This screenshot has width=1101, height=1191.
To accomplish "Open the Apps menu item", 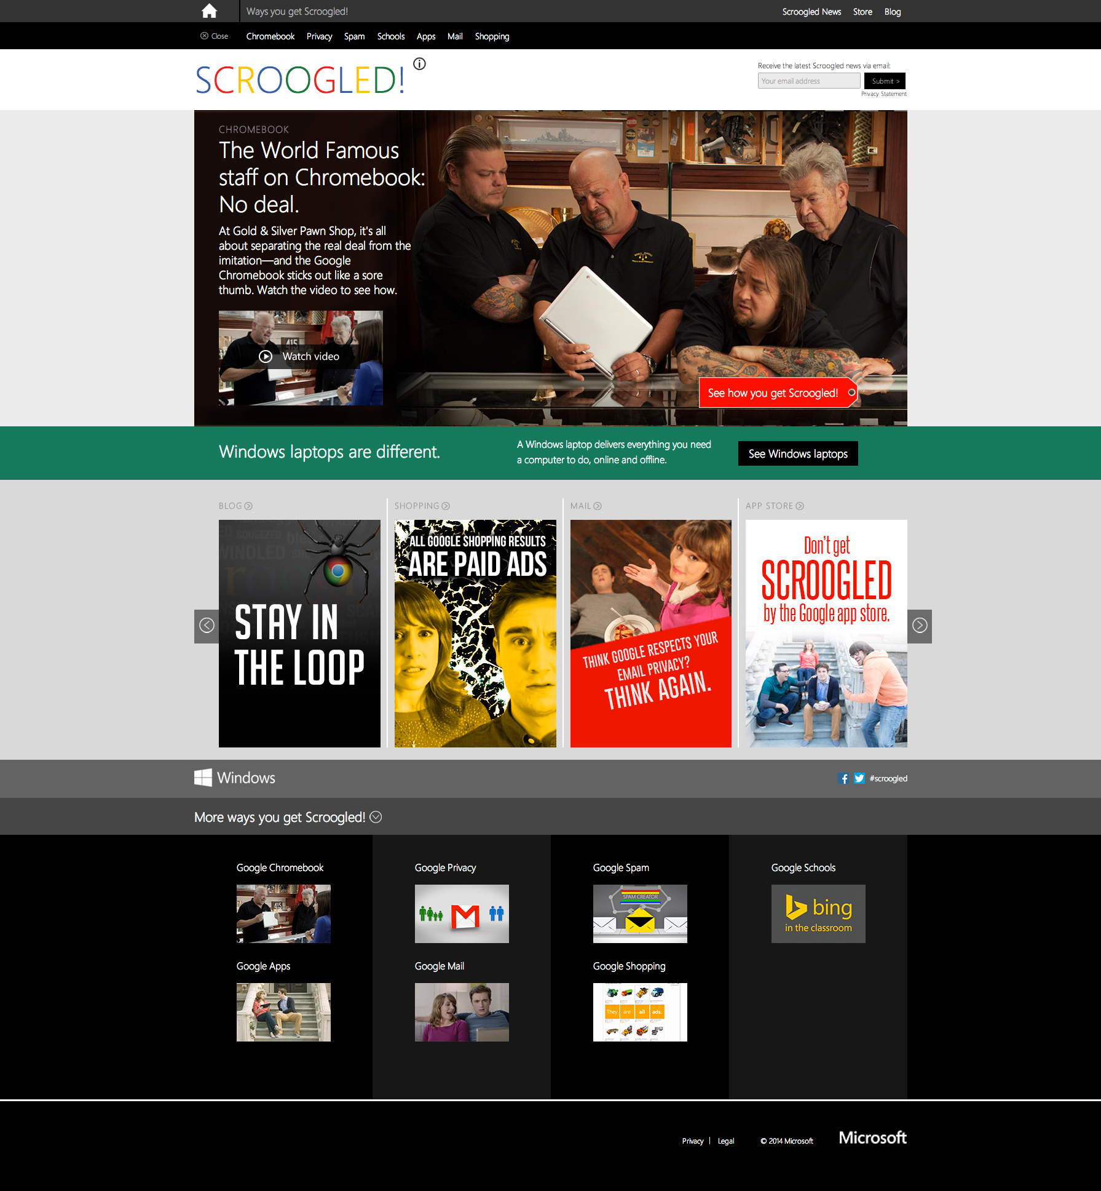I will coord(426,36).
